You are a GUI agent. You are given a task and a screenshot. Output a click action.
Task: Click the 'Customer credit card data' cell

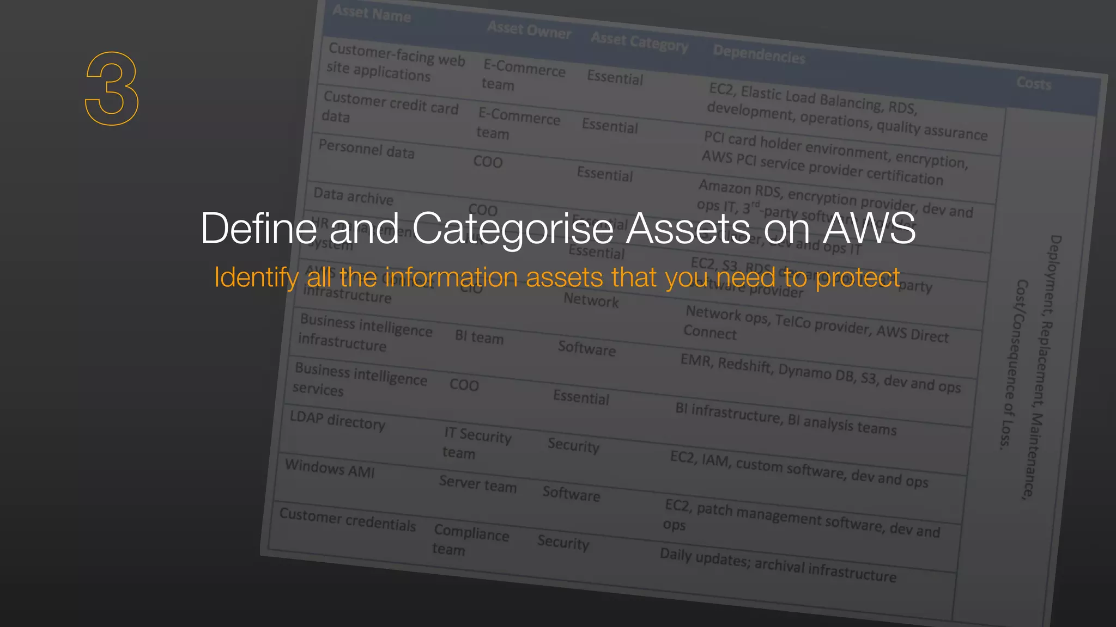pos(390,108)
